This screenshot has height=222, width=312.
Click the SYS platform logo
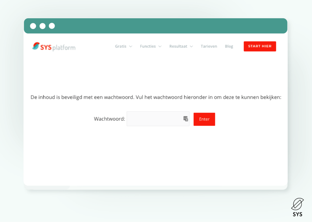click(x=54, y=47)
